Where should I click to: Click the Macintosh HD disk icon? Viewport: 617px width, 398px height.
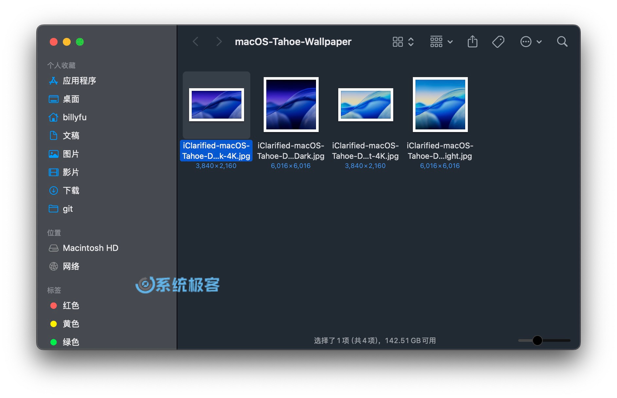(x=53, y=248)
